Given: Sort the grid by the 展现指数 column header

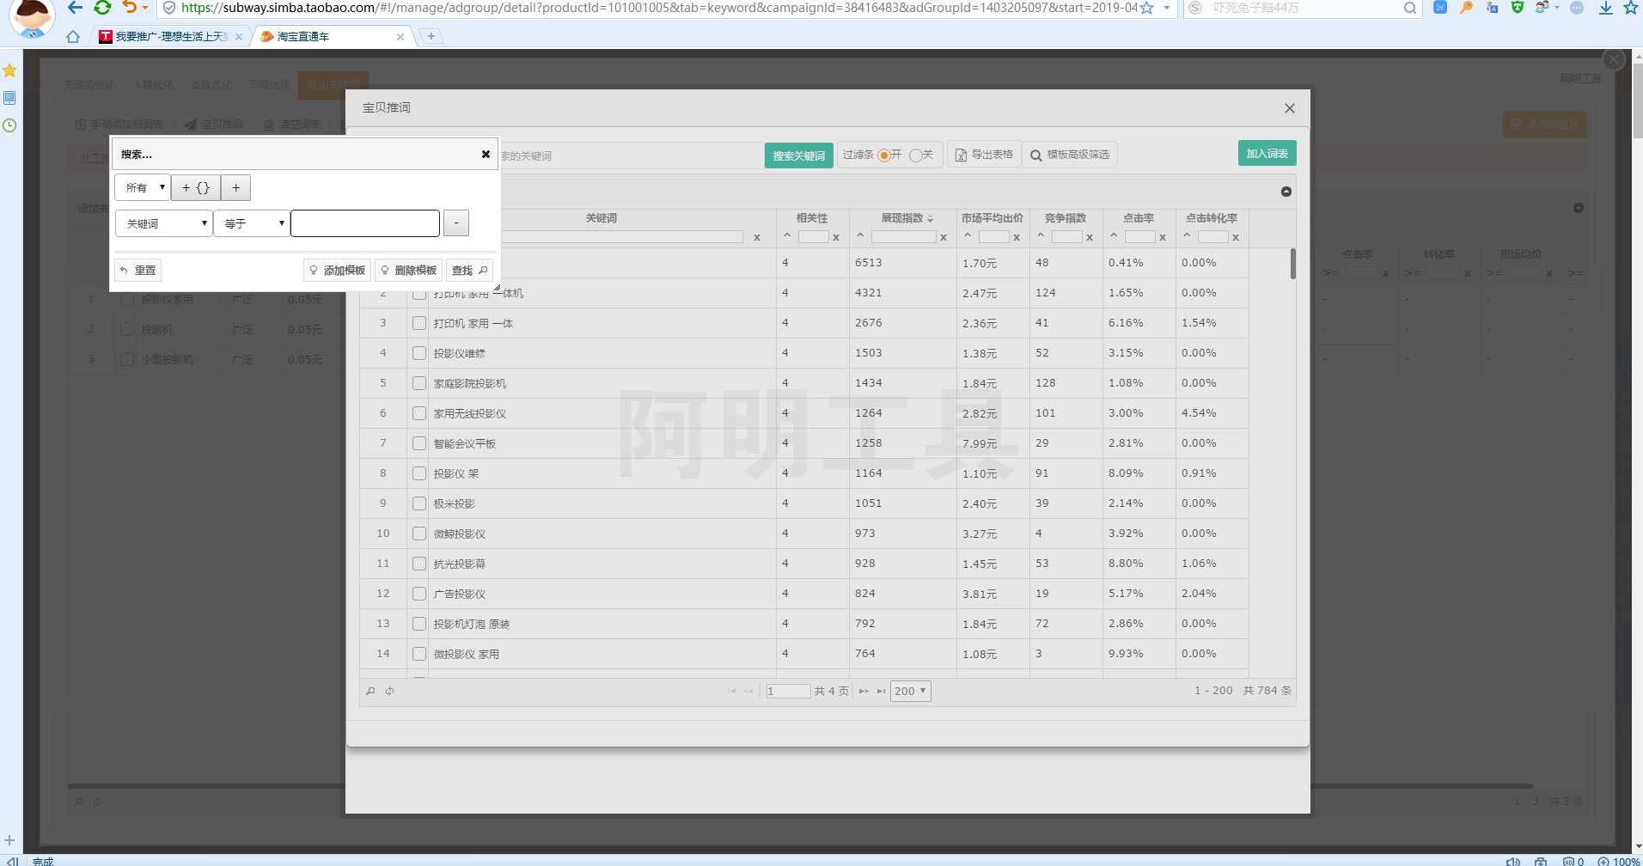Looking at the screenshot, I should [902, 218].
